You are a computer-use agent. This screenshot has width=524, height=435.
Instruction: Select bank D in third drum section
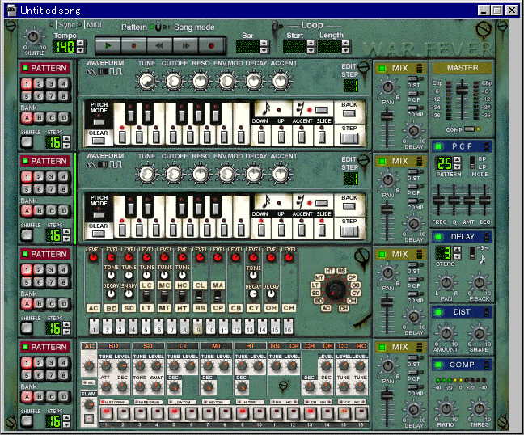pyautogui.click(x=64, y=304)
